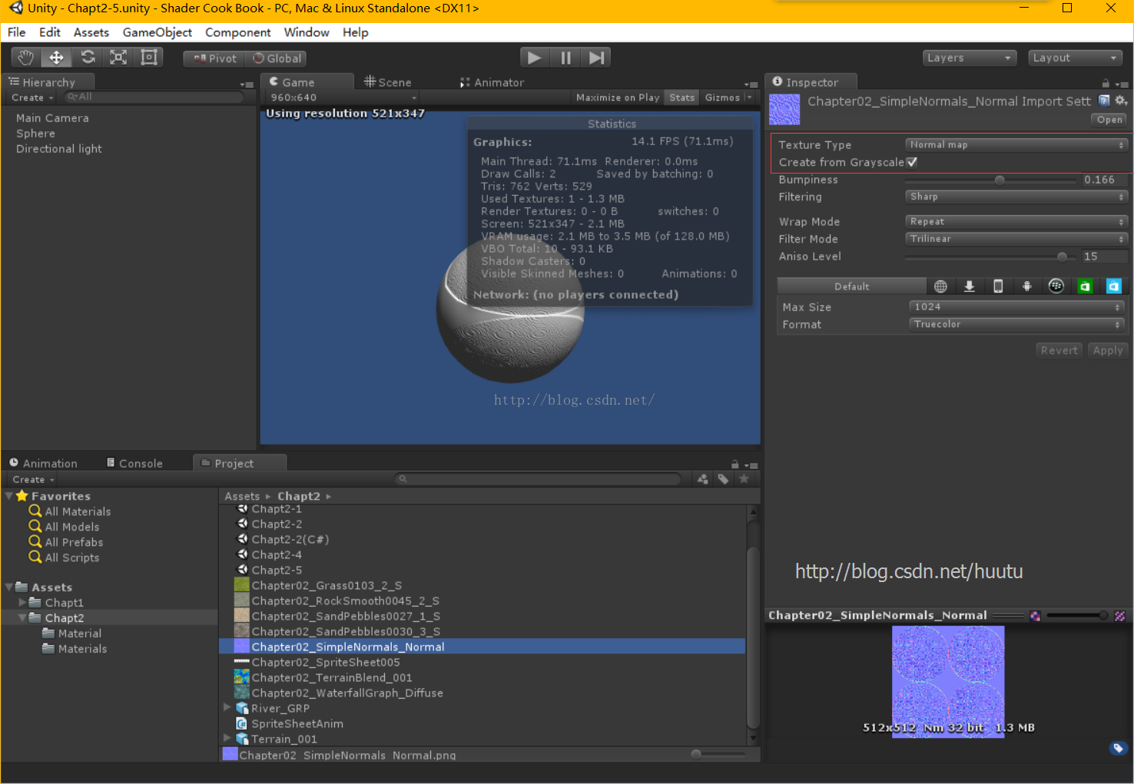This screenshot has height=784, width=1134.
Task: Select the Standalone platform override icon
Action: pyautogui.click(x=970, y=286)
